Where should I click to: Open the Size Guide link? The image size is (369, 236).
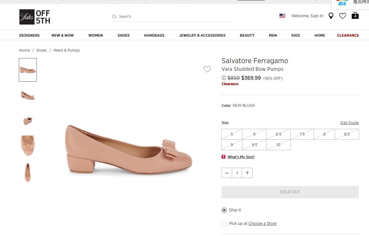click(x=349, y=123)
